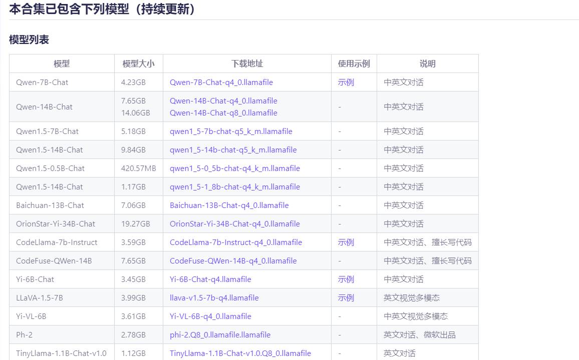
Task: Click the 2.78GB size value
Action: tap(133, 334)
